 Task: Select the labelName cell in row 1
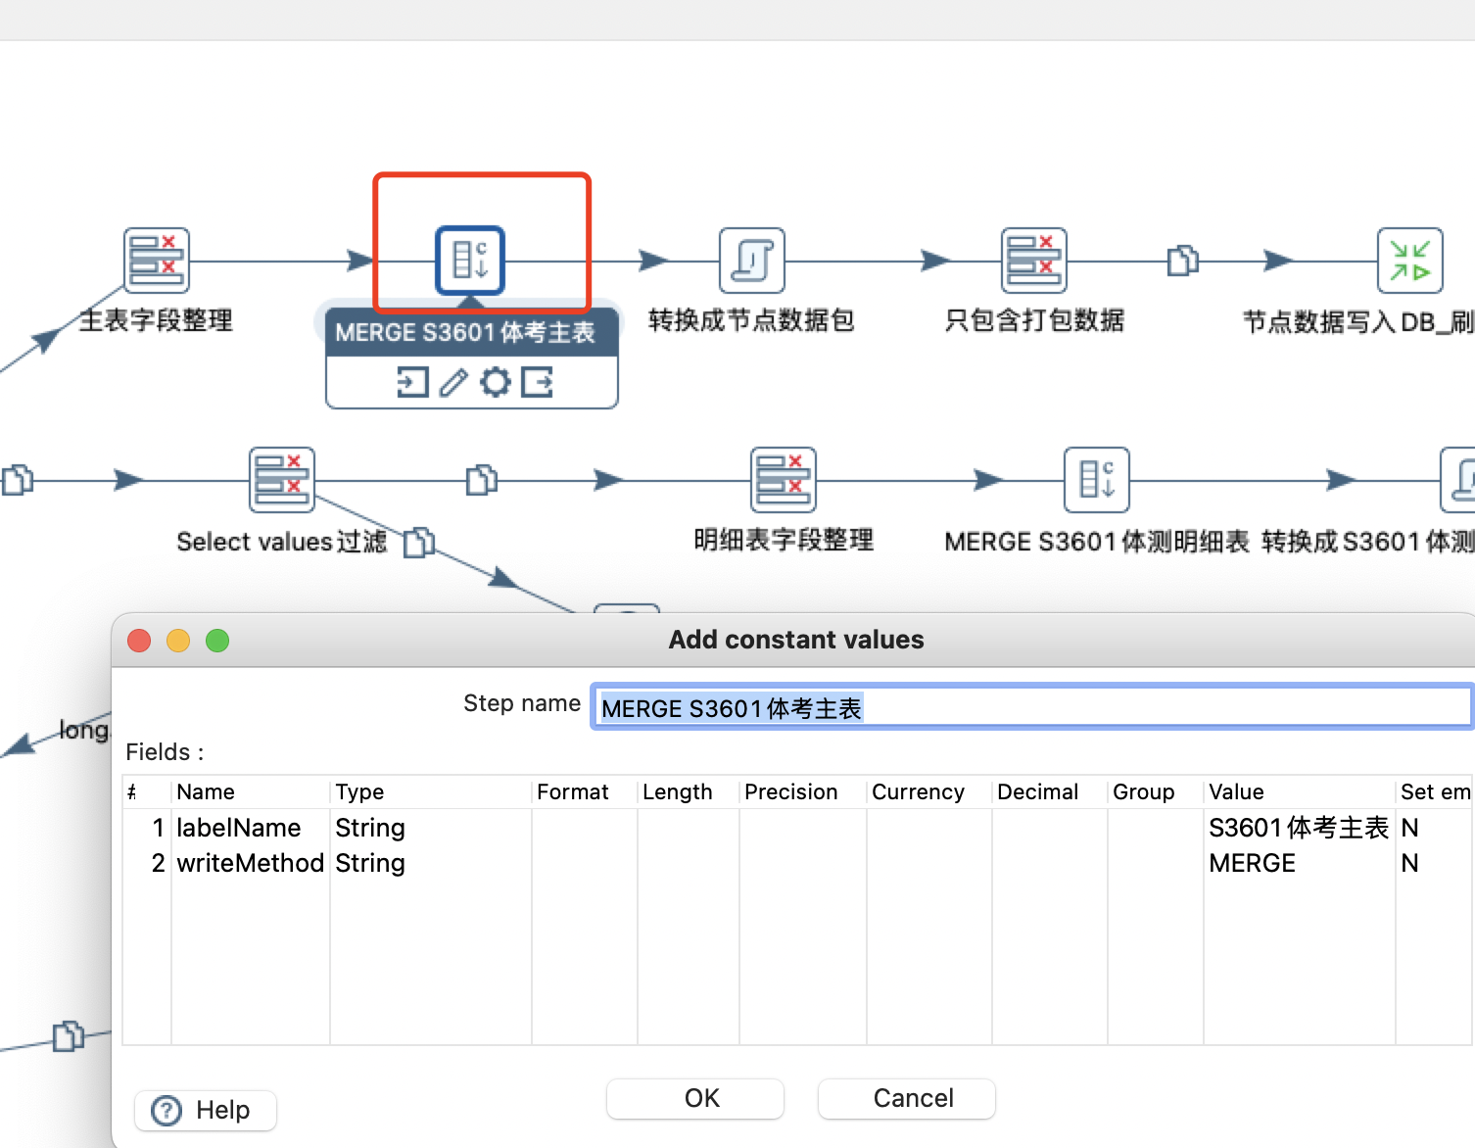[250, 828]
